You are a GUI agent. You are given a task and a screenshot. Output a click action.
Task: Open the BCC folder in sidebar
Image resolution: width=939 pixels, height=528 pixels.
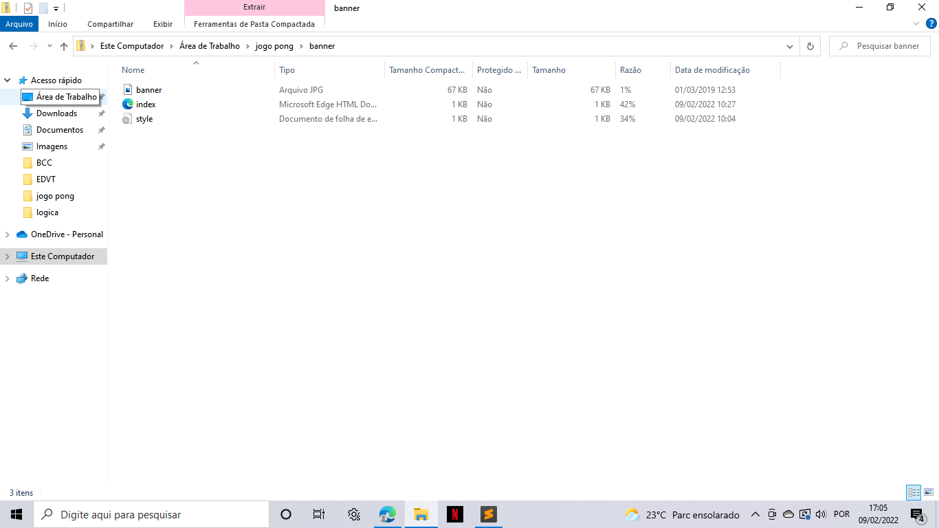pos(44,163)
